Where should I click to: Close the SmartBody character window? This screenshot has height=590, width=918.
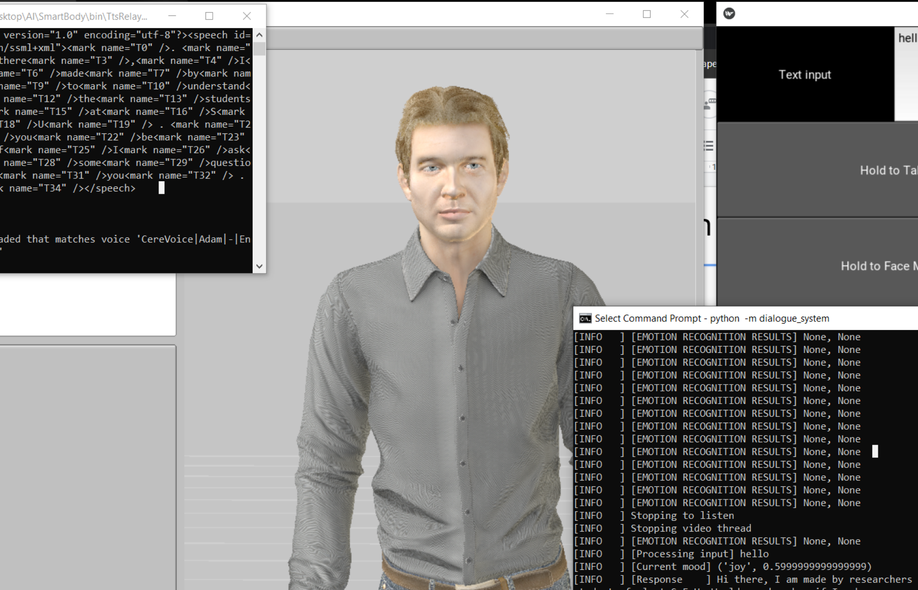(x=684, y=14)
